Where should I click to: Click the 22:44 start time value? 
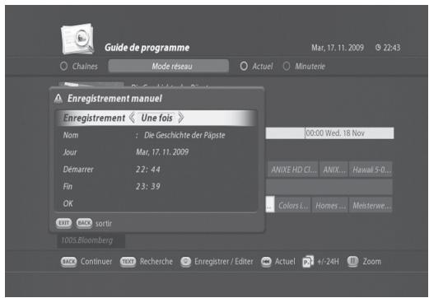pos(147,170)
